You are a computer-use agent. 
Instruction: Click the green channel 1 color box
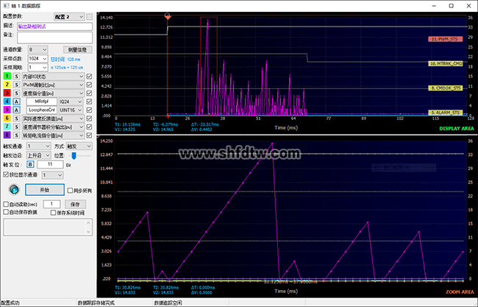point(7,76)
